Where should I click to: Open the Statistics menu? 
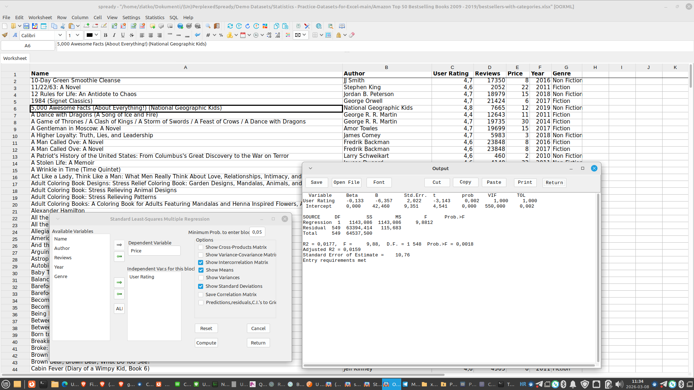[x=155, y=17]
